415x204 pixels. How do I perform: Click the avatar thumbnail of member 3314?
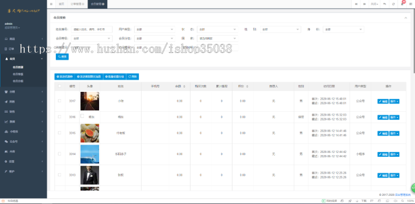[x=89, y=154]
